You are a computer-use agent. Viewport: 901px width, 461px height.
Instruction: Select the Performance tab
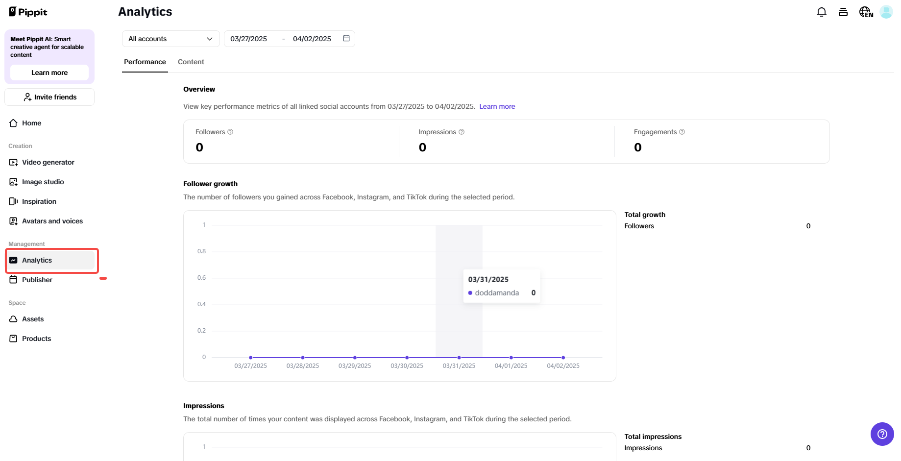tap(145, 62)
